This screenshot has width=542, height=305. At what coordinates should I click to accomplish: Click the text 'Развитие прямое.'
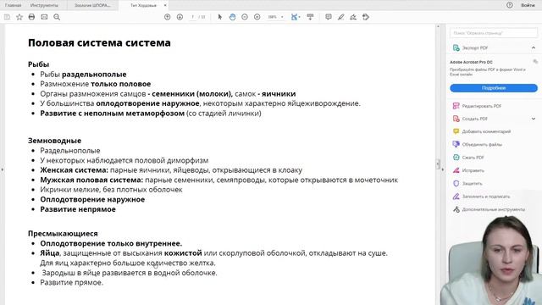(x=71, y=282)
